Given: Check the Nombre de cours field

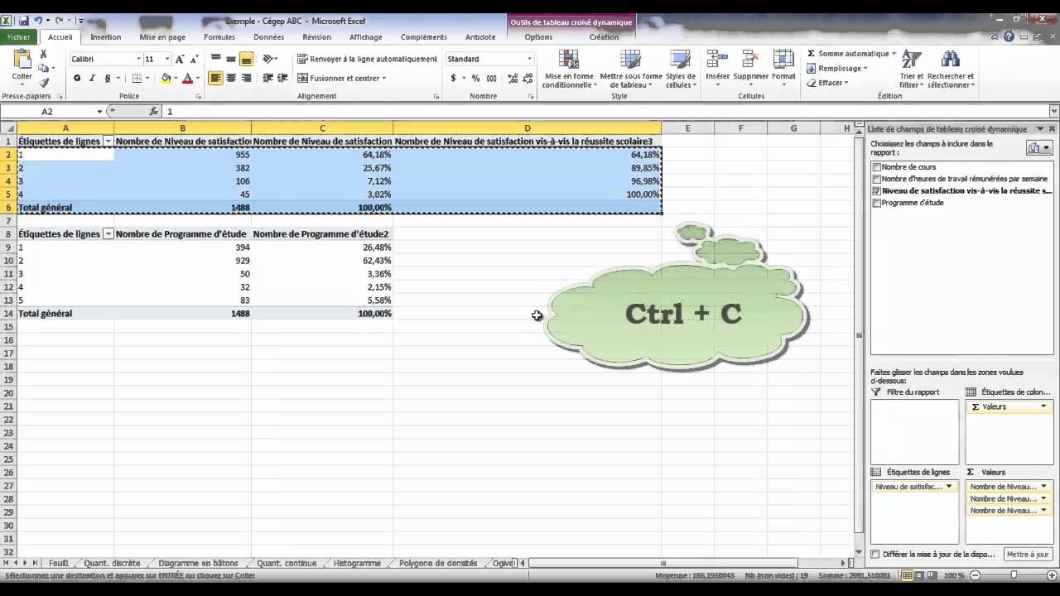Looking at the screenshot, I should (x=877, y=167).
